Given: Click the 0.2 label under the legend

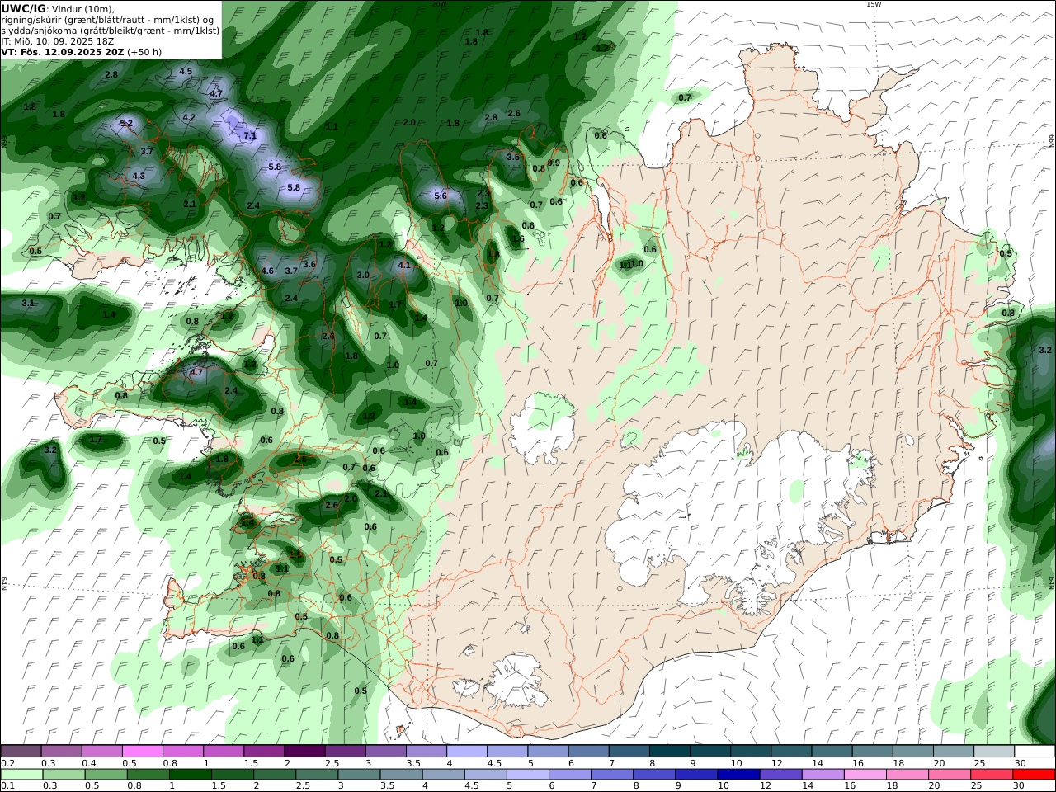Looking at the screenshot, I should tap(7, 763).
